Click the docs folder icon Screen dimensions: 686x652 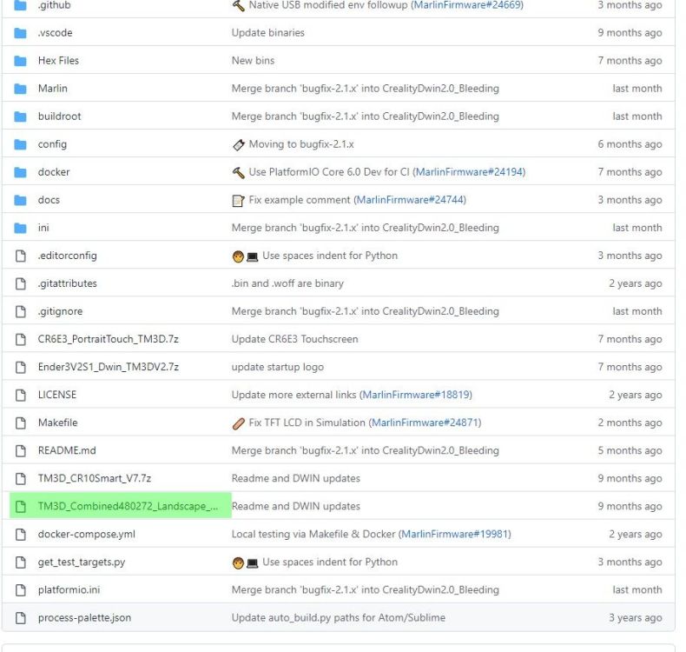tap(20, 200)
